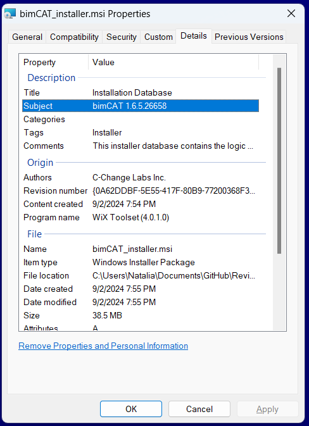Click the vertical scrollbar thumb in details list
The width and height of the screenshot is (309, 426).
(279, 161)
